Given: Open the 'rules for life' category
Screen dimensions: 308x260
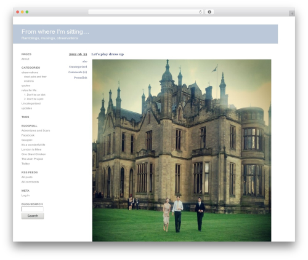Looking at the screenshot, I should click(x=29, y=90).
